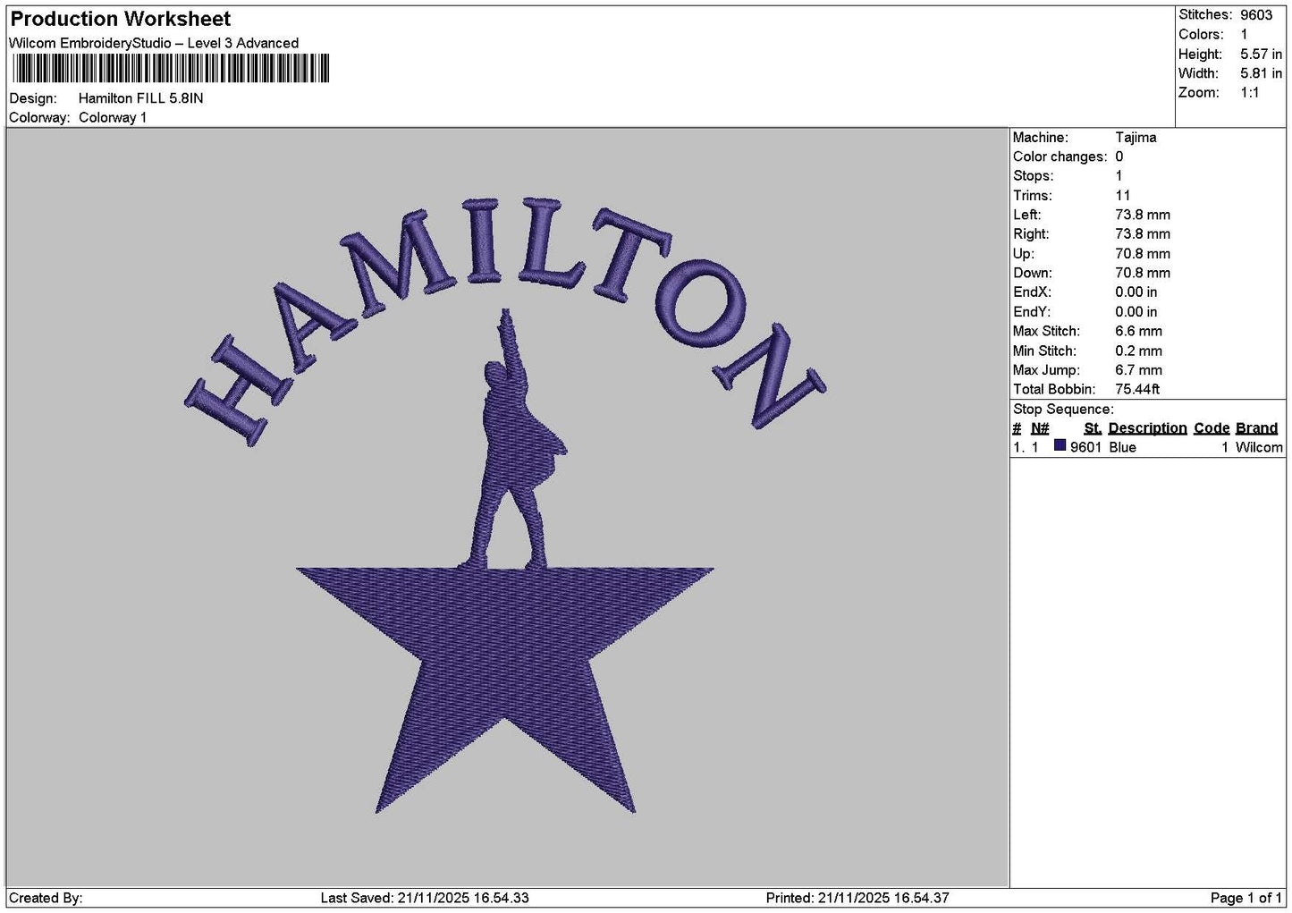
Task: Click the 'Blue' description in stop sequence
Action: [1122, 447]
